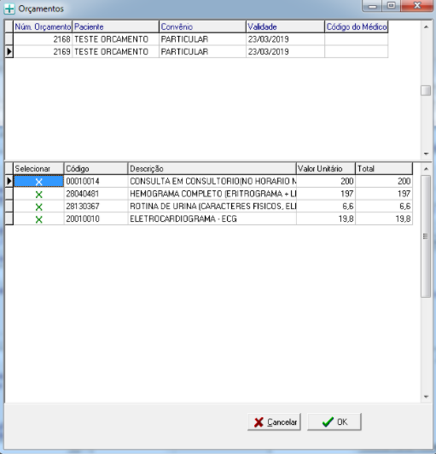Click unit value 200 of consulta row
The width and height of the screenshot is (436, 454).
coord(326,181)
